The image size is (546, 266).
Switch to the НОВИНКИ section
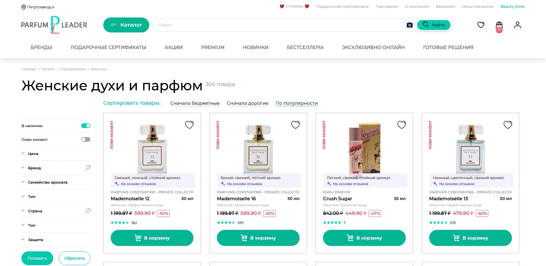coord(256,47)
